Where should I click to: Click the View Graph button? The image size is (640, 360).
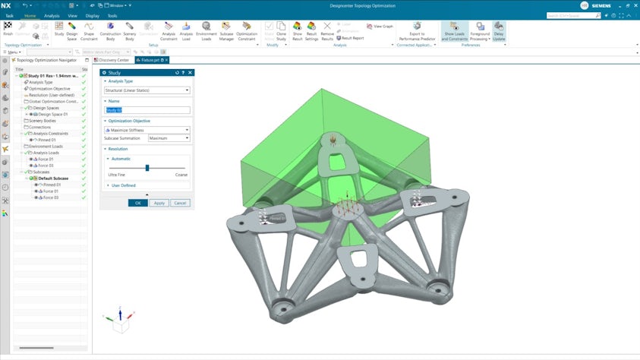pyautogui.click(x=380, y=26)
